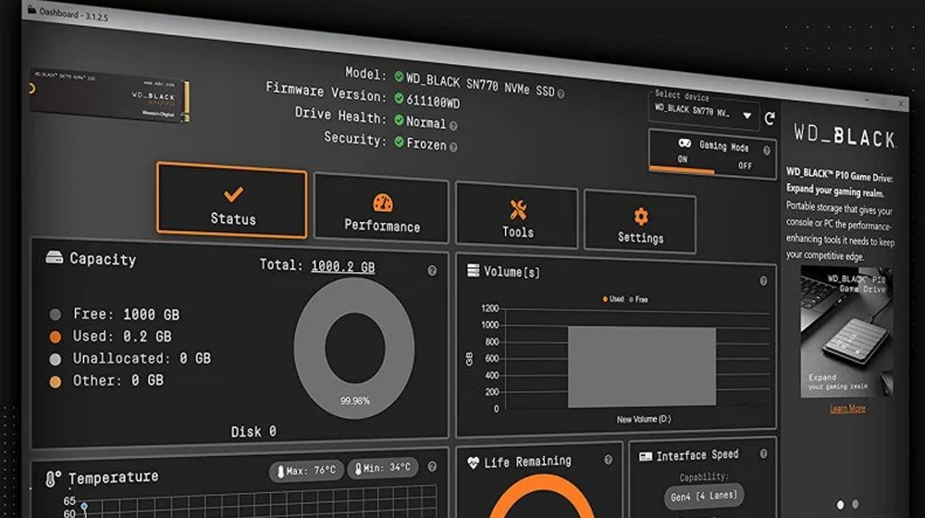Click the "Used: 0.2 GB" text
Image resolution: width=925 pixels, height=518 pixels.
click(121, 337)
